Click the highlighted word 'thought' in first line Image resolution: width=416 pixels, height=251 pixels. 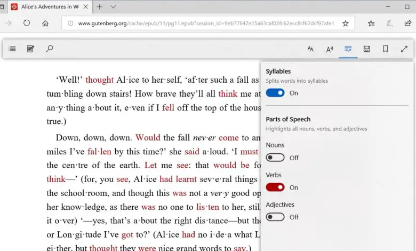[100, 80]
